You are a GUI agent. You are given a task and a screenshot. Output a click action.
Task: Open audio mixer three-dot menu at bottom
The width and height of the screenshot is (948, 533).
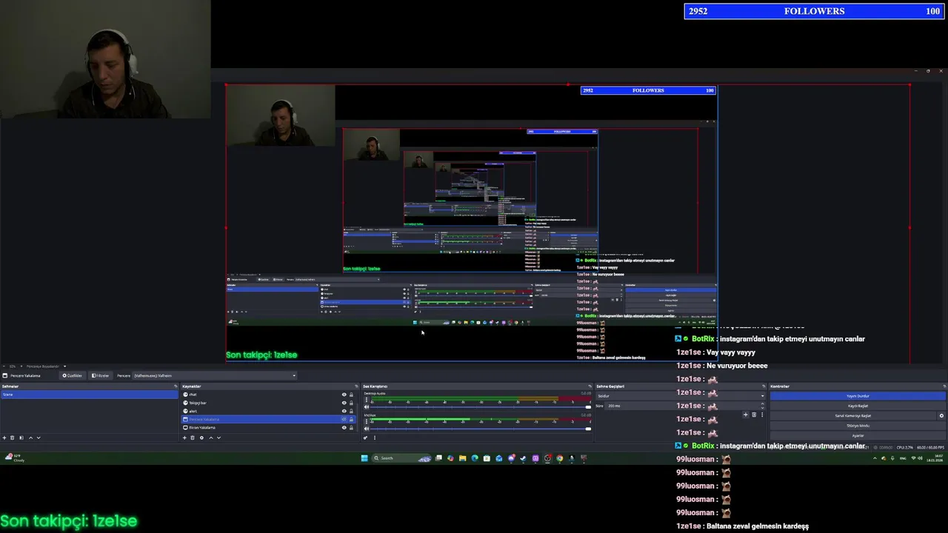(x=375, y=438)
